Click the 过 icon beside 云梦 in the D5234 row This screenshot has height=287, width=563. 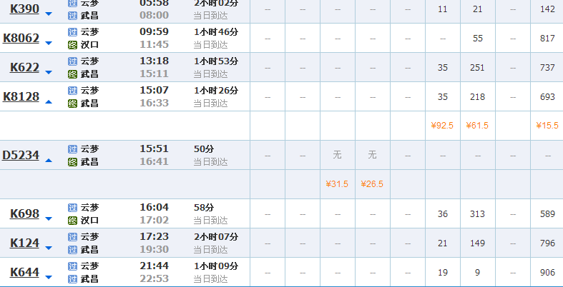(72, 149)
